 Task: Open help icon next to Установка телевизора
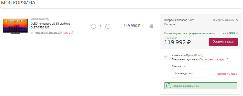(73, 33)
